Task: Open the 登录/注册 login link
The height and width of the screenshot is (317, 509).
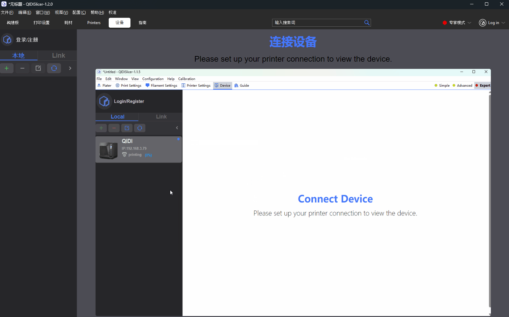Action: (x=27, y=40)
